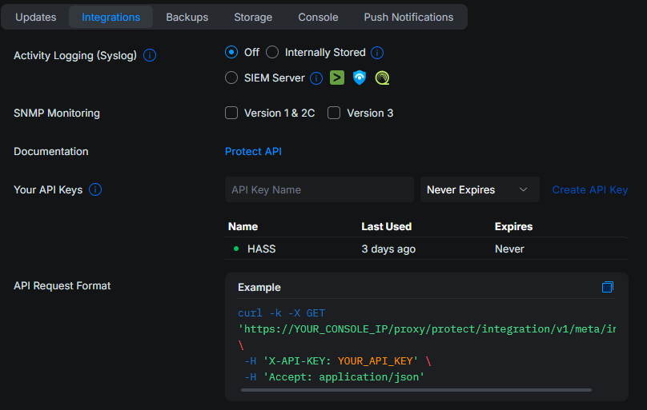The width and height of the screenshot is (647, 410).
Task: Click the blue shield SIEM provider icon
Action: [360, 78]
